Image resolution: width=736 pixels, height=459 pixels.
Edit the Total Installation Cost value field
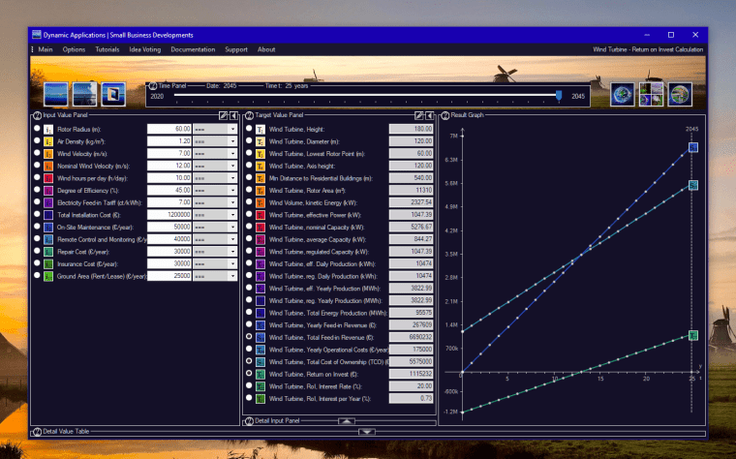[169, 215]
